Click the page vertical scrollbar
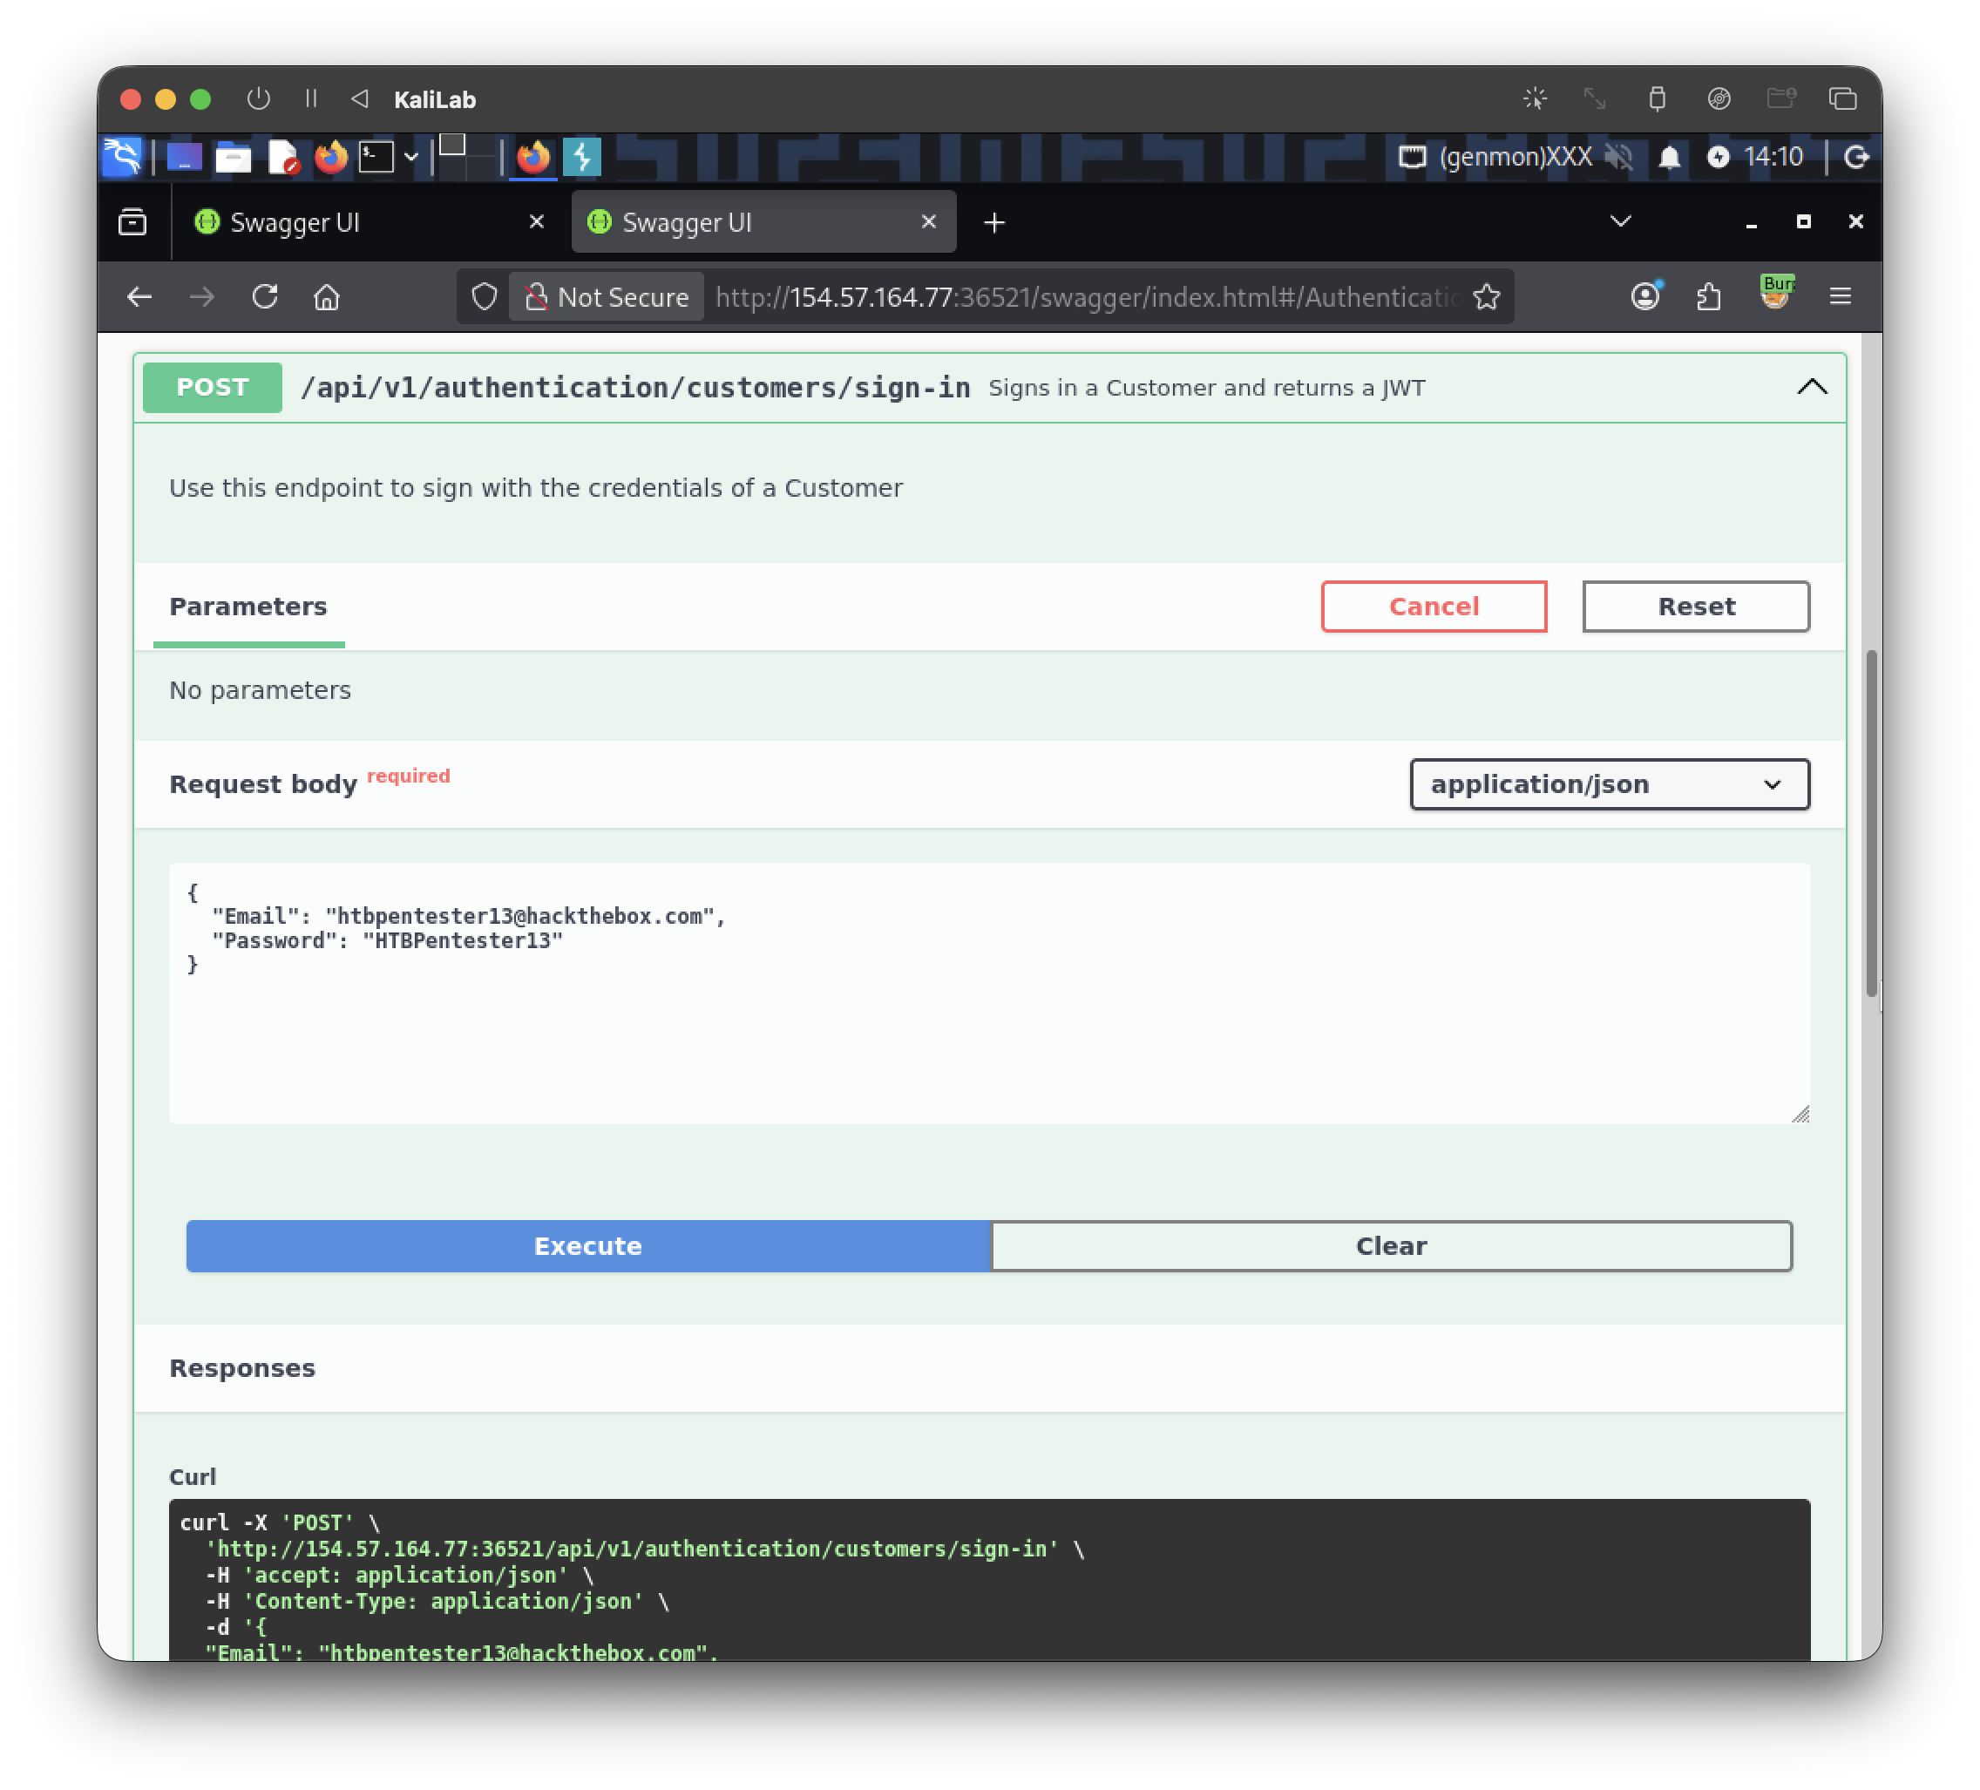Viewport: 1980px width, 1790px height. coord(1871,824)
